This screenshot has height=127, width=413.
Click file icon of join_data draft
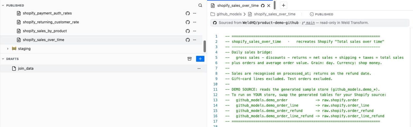(14, 69)
